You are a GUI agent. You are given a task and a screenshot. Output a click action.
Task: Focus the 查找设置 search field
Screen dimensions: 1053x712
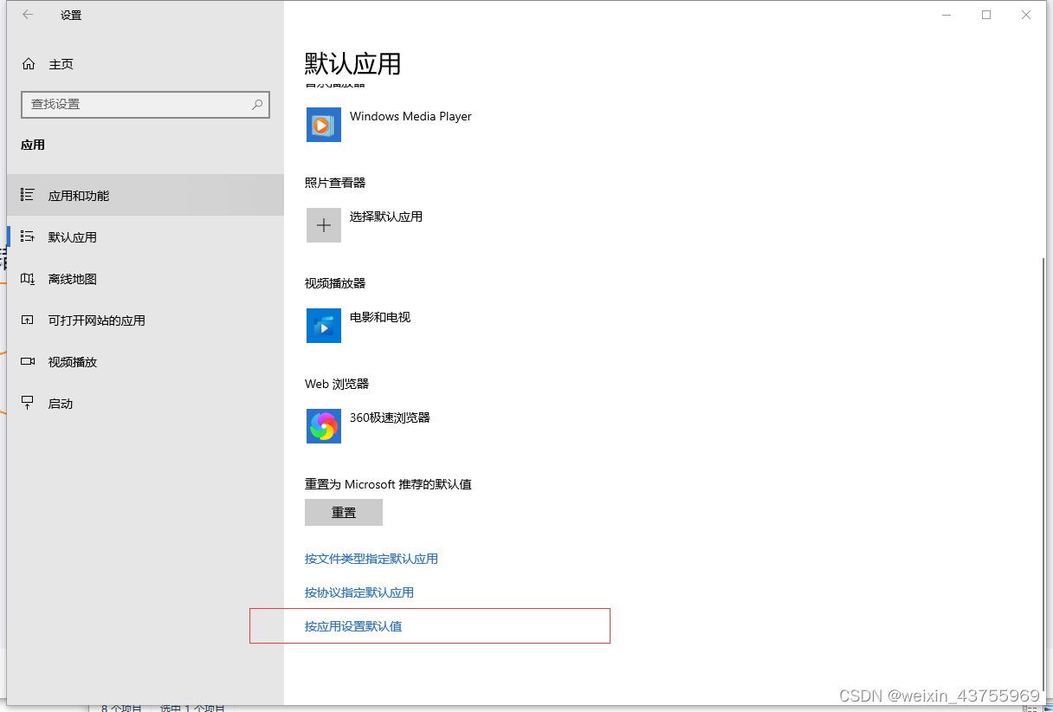click(x=145, y=104)
